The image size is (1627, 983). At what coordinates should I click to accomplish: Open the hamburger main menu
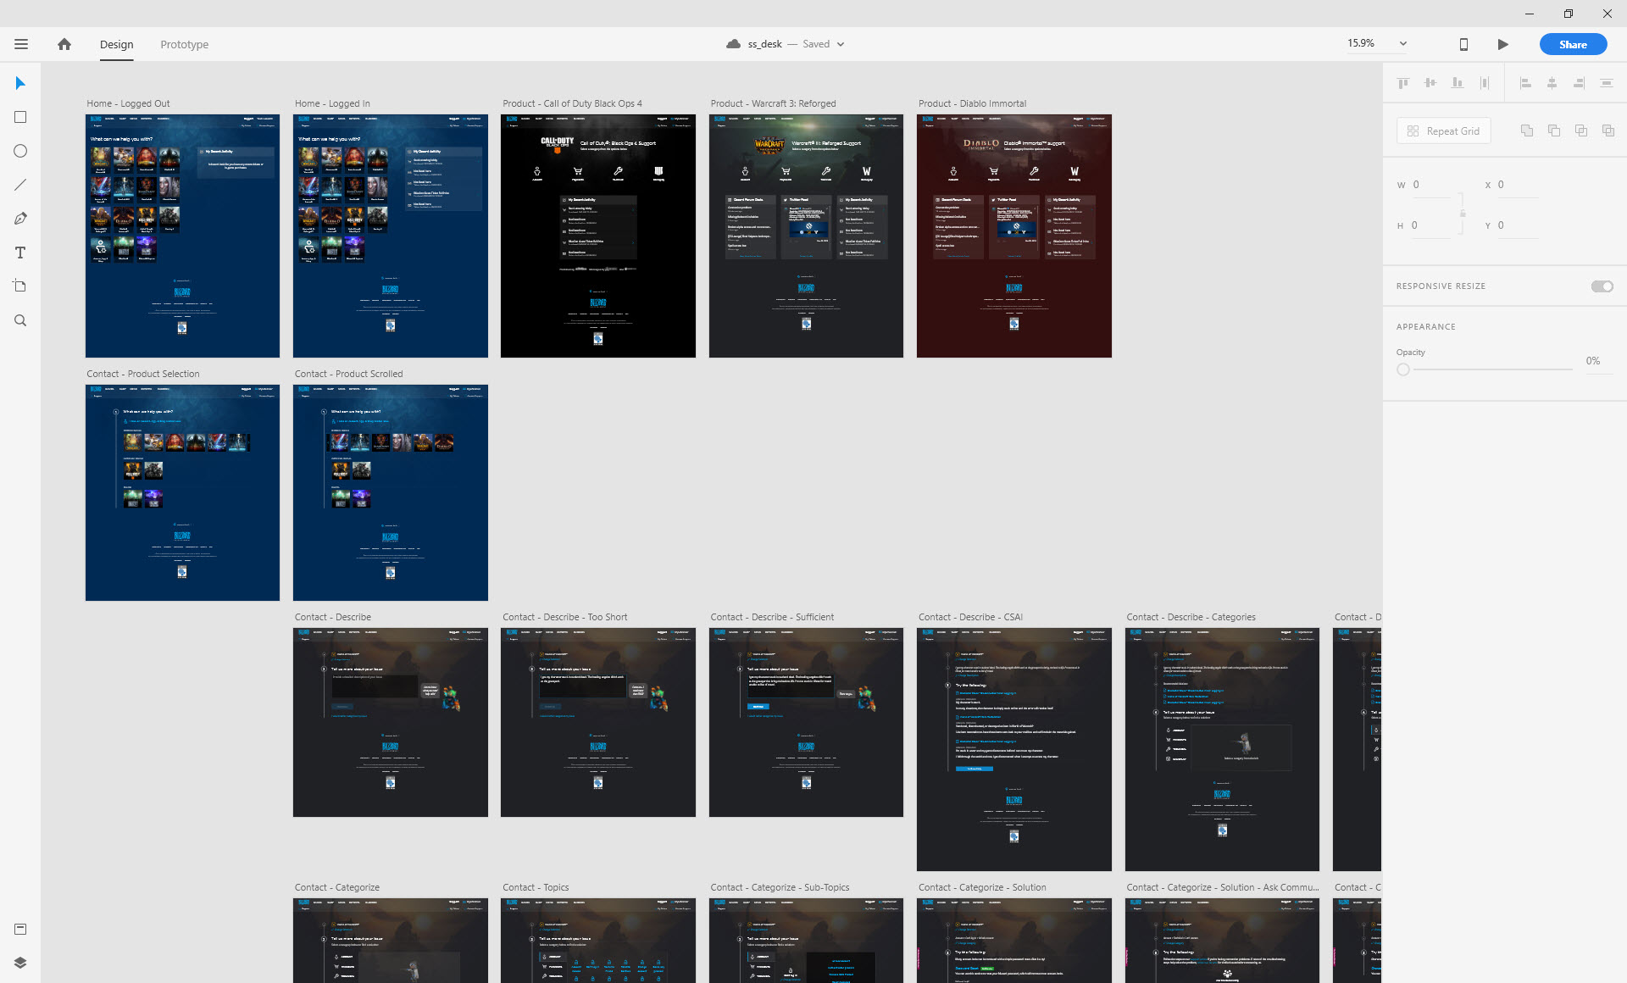coord(21,44)
